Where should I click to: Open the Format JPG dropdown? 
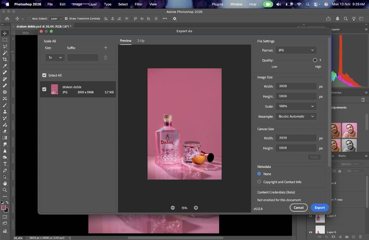click(296, 50)
